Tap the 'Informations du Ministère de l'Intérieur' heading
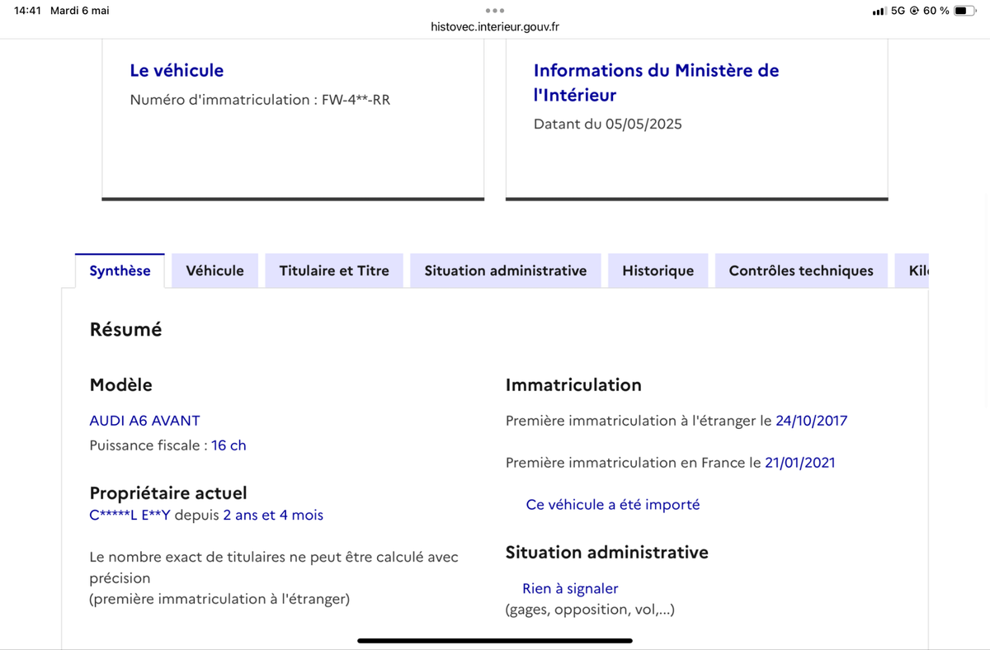This screenshot has height=650, width=990. 656,82
